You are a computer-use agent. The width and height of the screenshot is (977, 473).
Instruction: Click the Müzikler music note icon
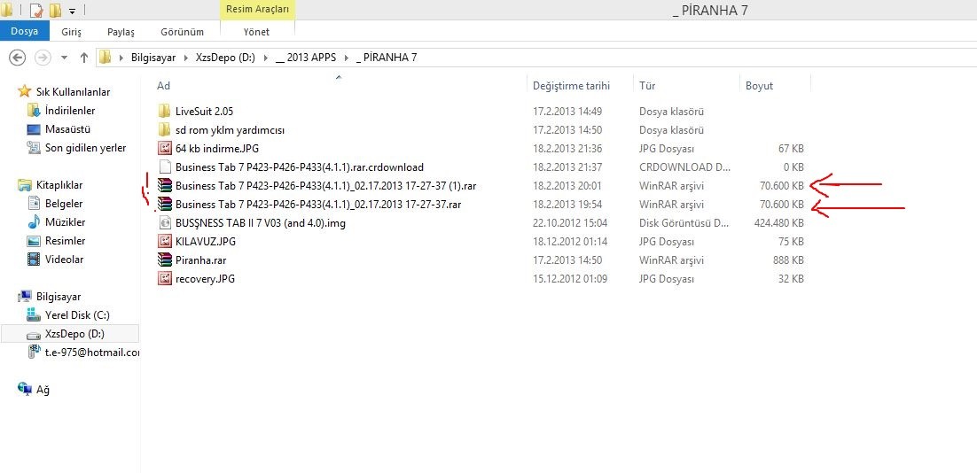point(34,222)
